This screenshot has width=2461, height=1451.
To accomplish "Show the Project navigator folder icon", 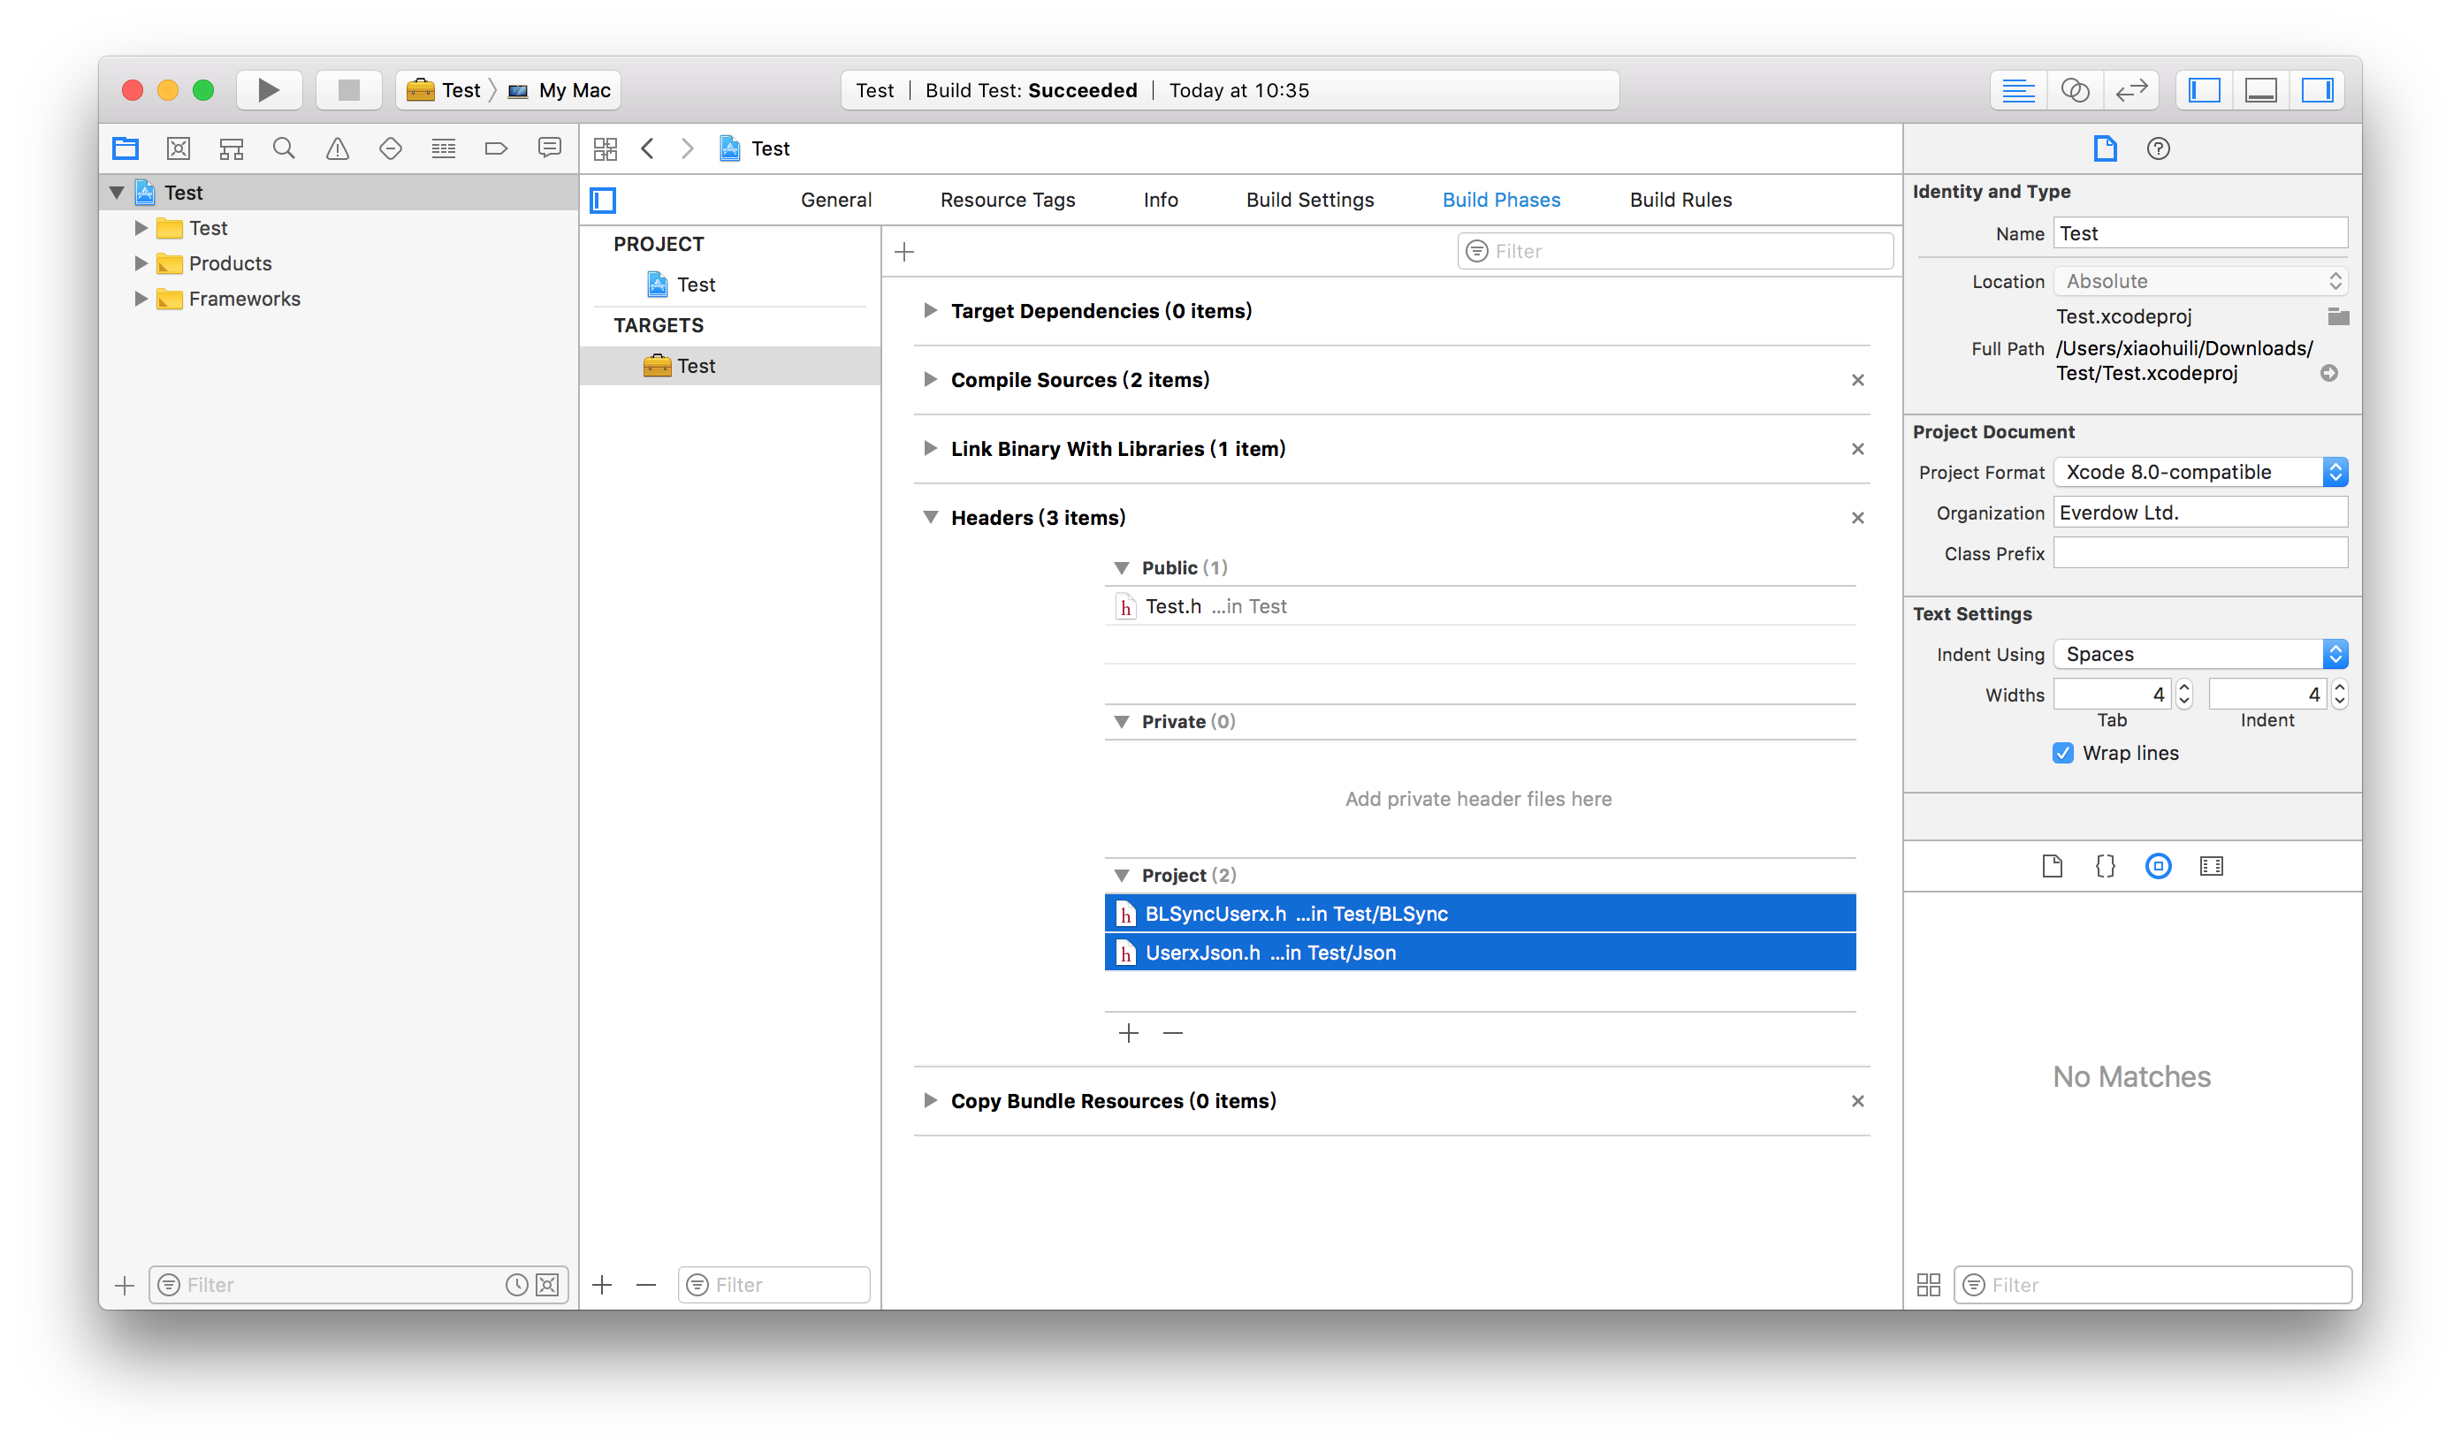I will tap(126, 148).
